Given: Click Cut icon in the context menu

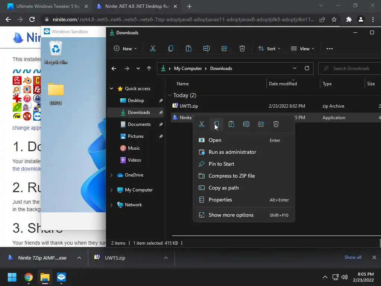Looking at the screenshot, I should 201,124.
